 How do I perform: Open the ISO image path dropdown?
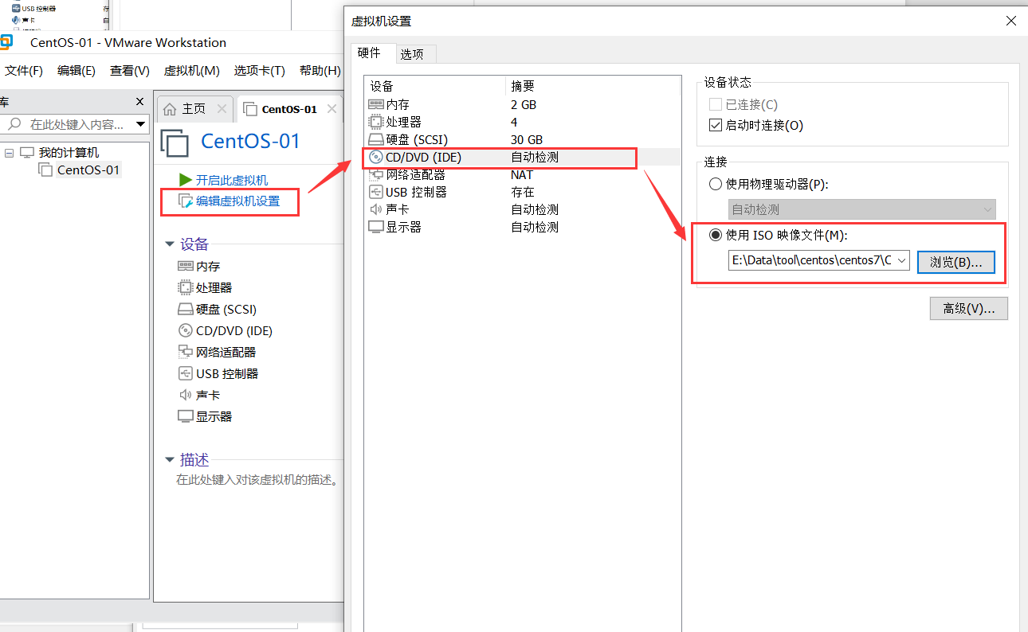(901, 261)
